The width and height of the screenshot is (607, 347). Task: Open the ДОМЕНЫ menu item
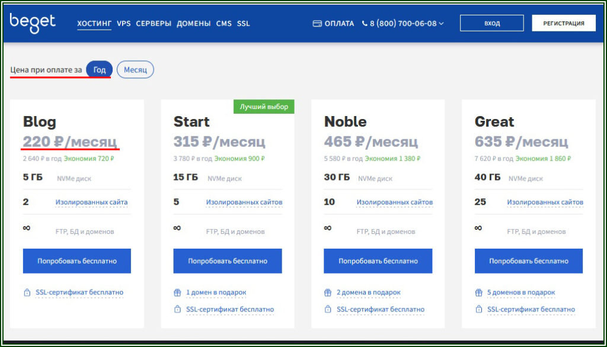[x=194, y=24]
